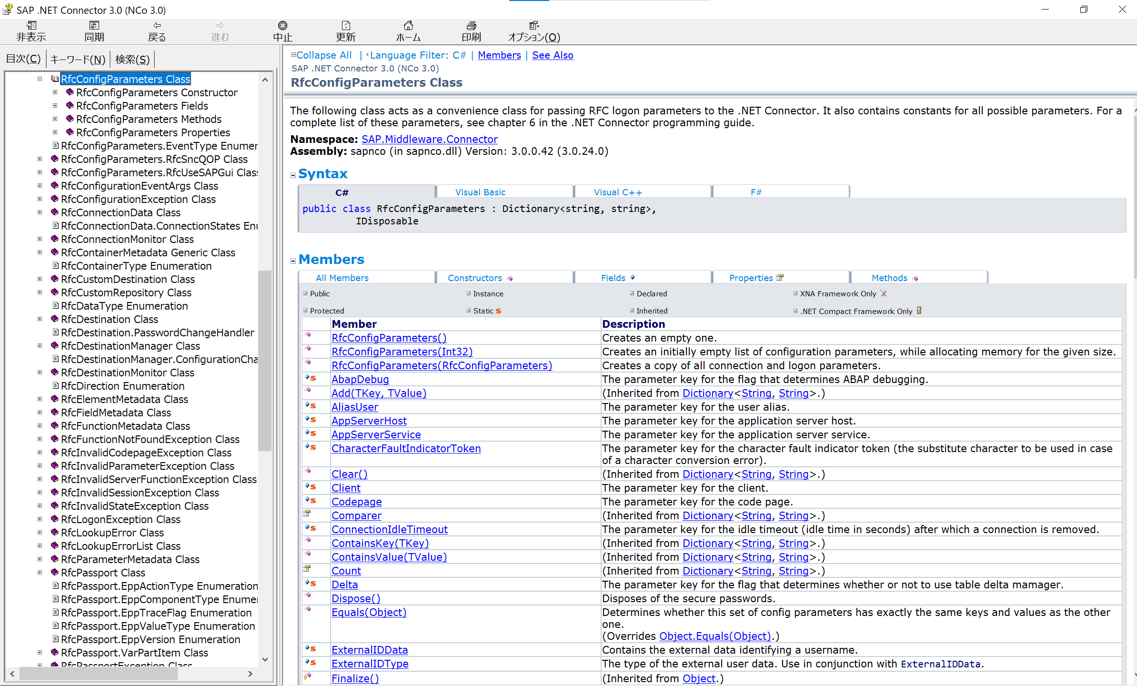Open the AbapDebug member link

(360, 379)
